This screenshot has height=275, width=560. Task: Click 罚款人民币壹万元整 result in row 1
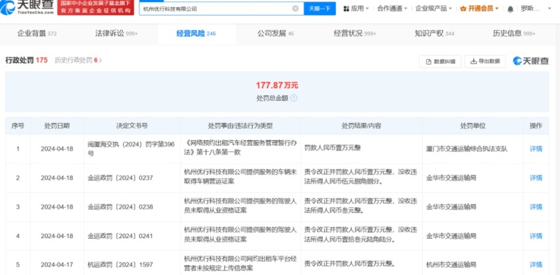[x=333, y=147]
